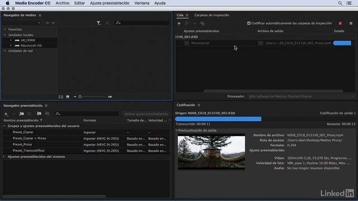Export presets icon in preset browser
Screen dimensions: 358x201
[47, 113]
